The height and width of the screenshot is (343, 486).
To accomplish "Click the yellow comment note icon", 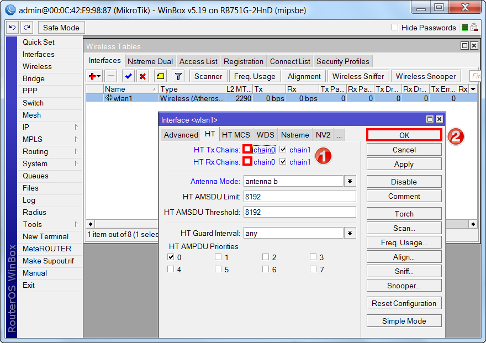I will click(x=160, y=76).
